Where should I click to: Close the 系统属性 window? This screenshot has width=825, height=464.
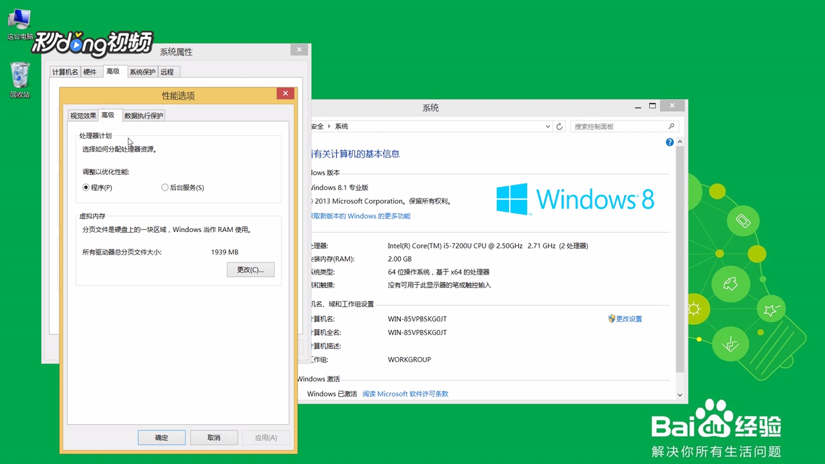coord(298,50)
